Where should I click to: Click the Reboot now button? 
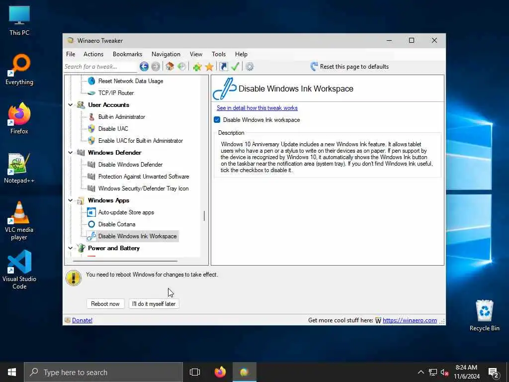[x=105, y=304]
